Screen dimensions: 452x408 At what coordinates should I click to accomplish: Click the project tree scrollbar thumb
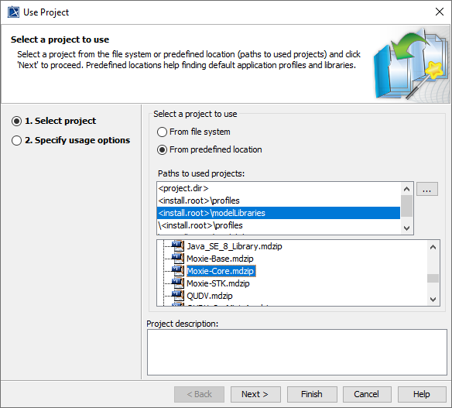pos(433,278)
